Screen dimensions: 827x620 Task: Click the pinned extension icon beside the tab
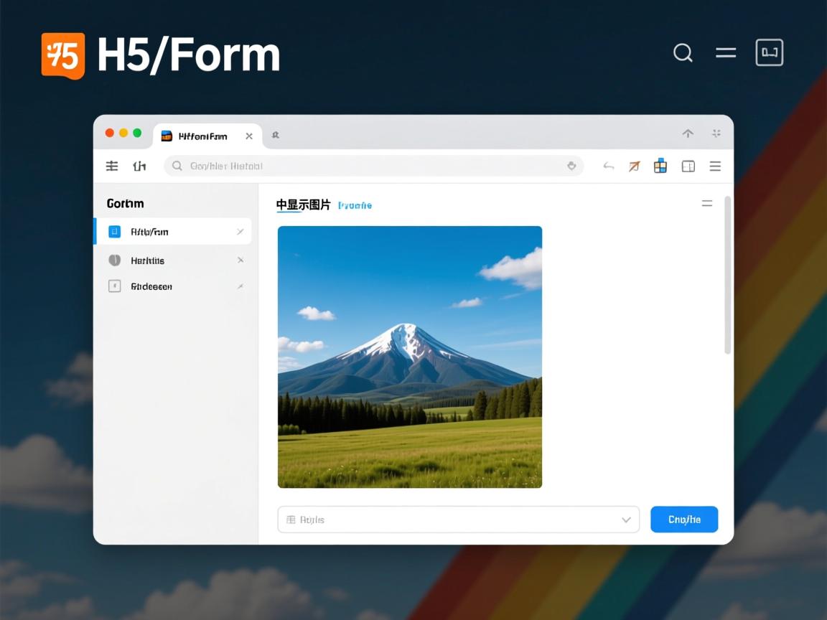click(275, 134)
